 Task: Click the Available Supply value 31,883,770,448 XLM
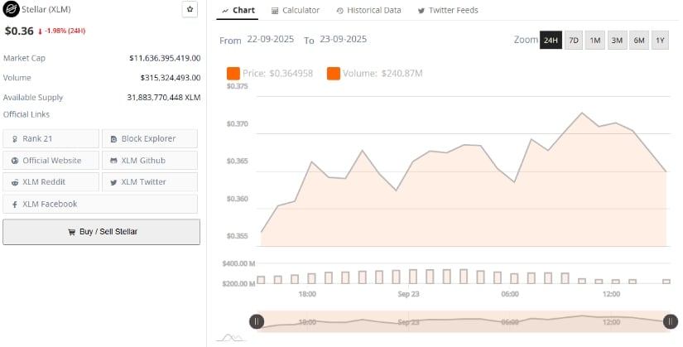(x=164, y=97)
